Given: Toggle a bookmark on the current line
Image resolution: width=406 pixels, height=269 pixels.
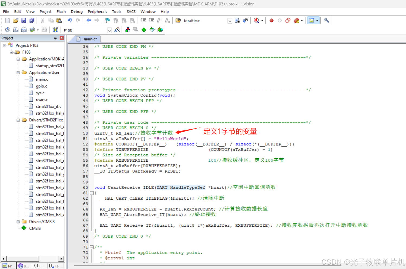Looking at the screenshot, I should click(x=108, y=21).
